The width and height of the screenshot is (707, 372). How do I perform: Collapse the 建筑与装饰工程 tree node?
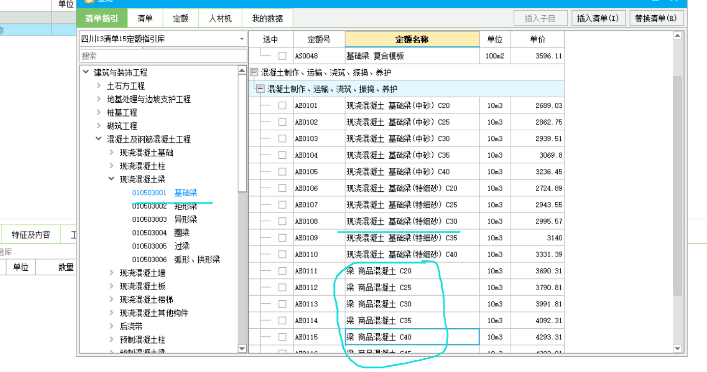(x=86, y=72)
